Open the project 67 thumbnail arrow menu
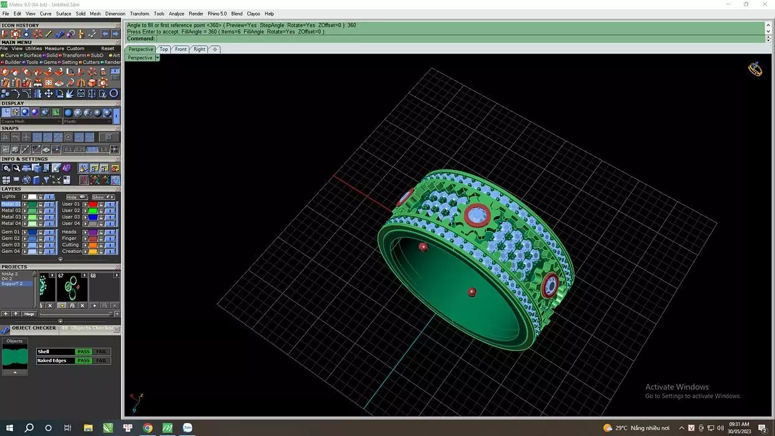This screenshot has width=775, height=436. (x=84, y=275)
